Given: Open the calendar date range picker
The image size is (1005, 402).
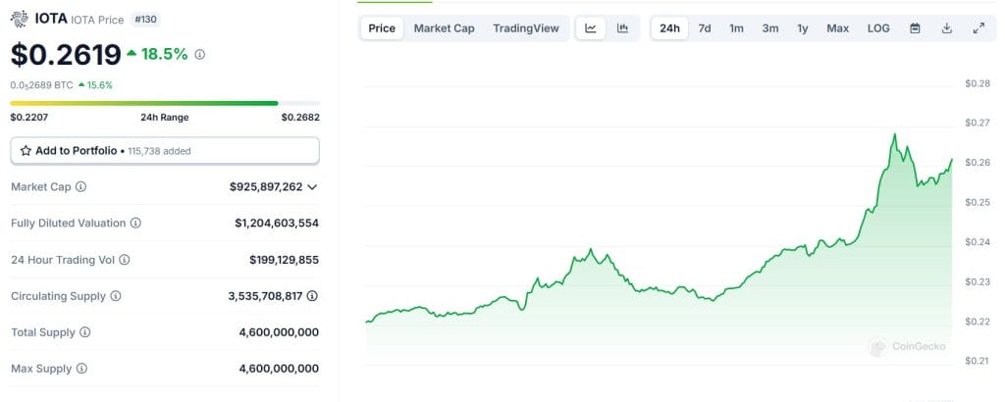Looking at the screenshot, I should pos(916,28).
